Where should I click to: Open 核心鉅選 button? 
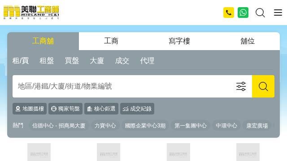coord(101,109)
